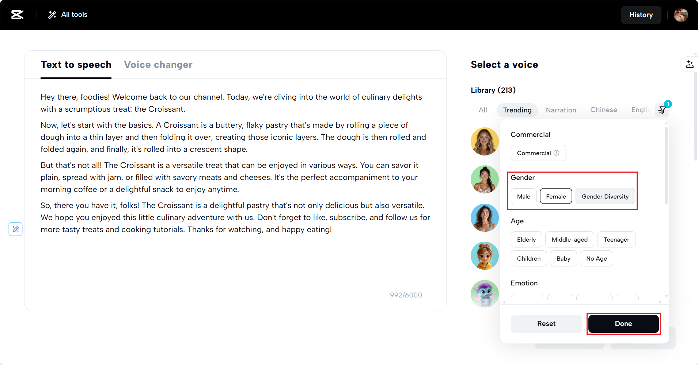Deselect the Female gender filter
This screenshot has width=698, height=365.
click(x=556, y=196)
